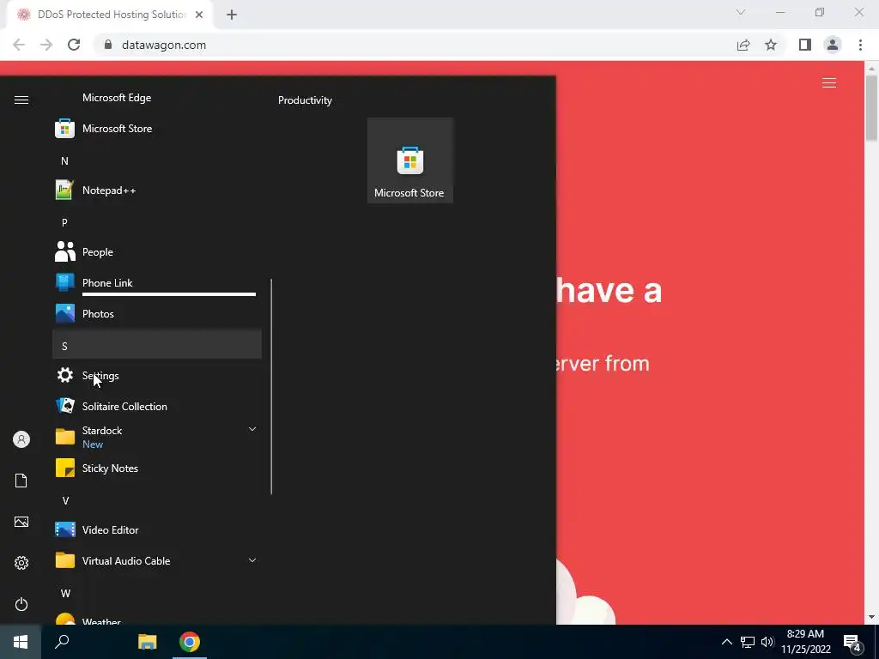Click the letter P section header
This screenshot has width=879, height=659.
(157, 222)
